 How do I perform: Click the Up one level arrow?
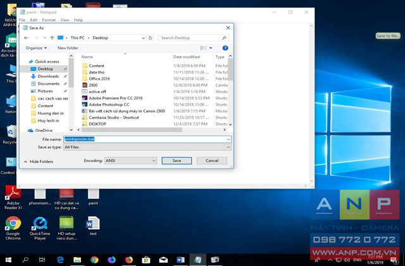pos(52,38)
